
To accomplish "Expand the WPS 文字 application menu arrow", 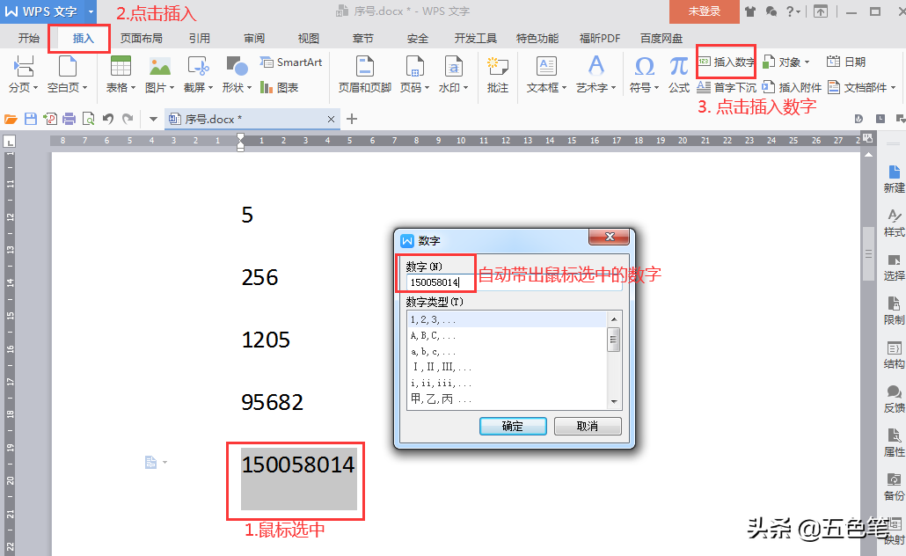I will tap(91, 11).
